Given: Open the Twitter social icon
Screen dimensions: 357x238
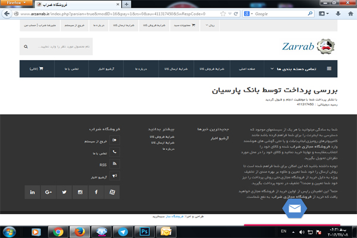Looking at the screenshot, I should click(x=64, y=192).
